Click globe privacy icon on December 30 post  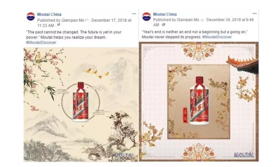[164, 25]
